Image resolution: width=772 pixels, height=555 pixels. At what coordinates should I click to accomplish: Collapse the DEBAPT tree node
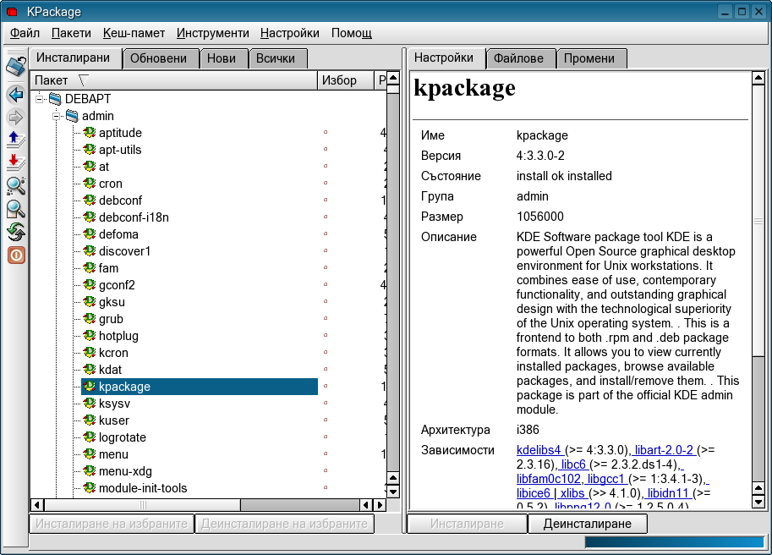pos(39,99)
